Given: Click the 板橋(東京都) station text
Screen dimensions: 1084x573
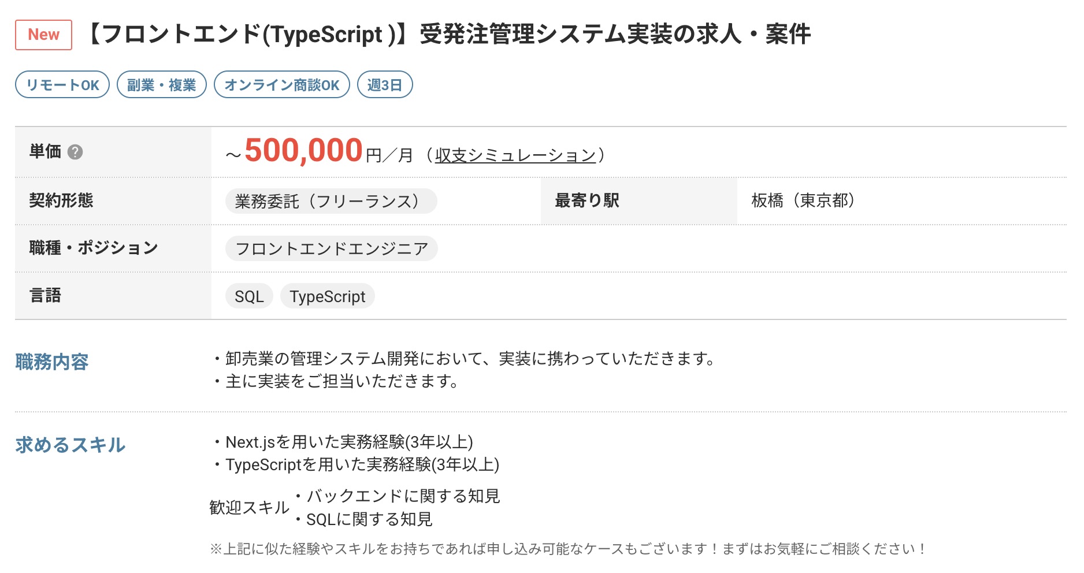Looking at the screenshot, I should tap(803, 200).
